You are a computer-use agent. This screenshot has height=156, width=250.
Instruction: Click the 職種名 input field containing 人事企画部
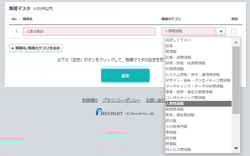tap(89, 31)
